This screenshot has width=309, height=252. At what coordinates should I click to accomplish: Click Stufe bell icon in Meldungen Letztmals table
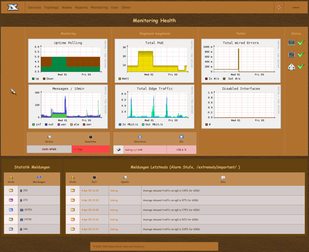(x=73, y=177)
